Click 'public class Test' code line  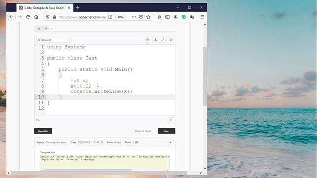pyautogui.click(x=72, y=58)
